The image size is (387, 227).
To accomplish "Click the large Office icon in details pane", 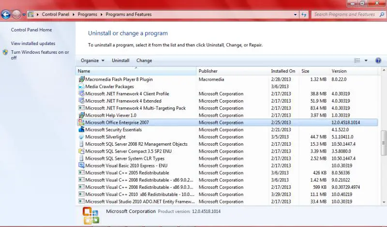I will click(x=91, y=216).
